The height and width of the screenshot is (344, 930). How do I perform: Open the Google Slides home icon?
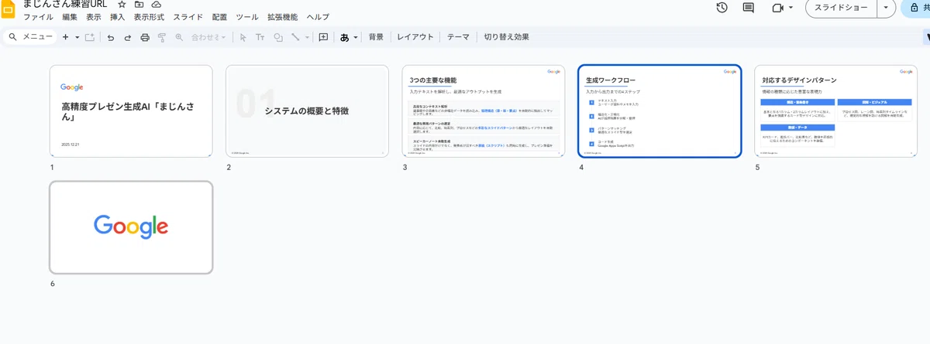click(x=8, y=8)
